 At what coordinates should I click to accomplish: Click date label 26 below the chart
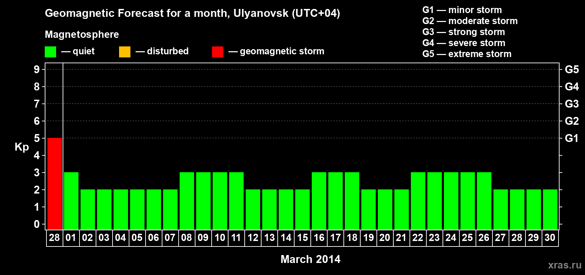[484, 238]
